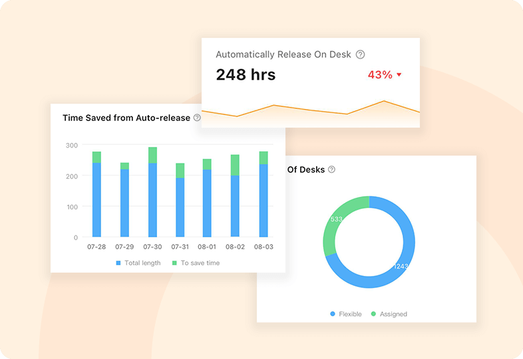Toggle To save time legend green square

174,263
